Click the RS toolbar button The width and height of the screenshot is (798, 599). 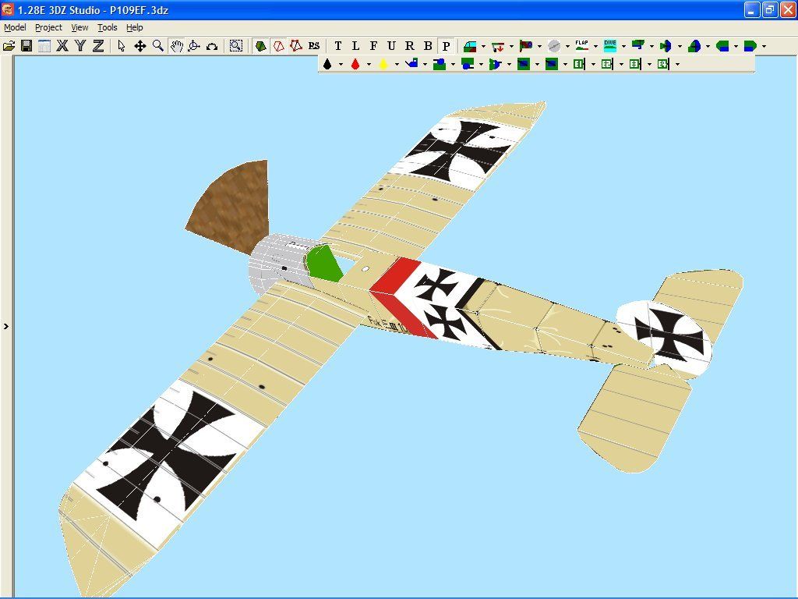pos(314,46)
